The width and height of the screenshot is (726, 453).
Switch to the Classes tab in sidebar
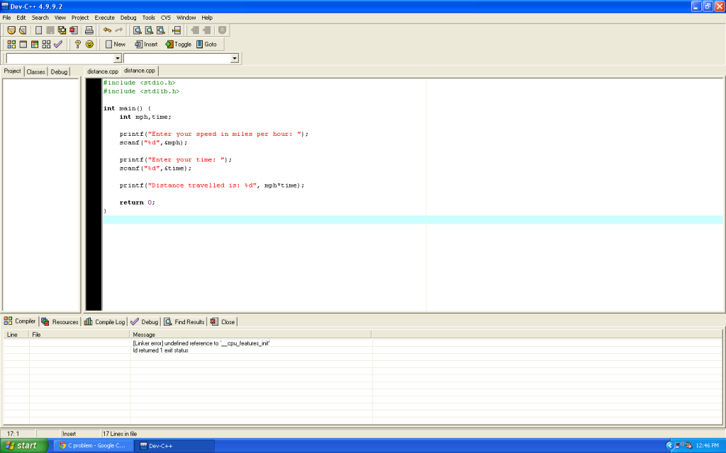pyautogui.click(x=35, y=71)
